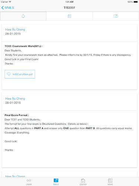The image size is (139, 186).
Task: Open the book materials tab icon
Action: click(x=116, y=16)
